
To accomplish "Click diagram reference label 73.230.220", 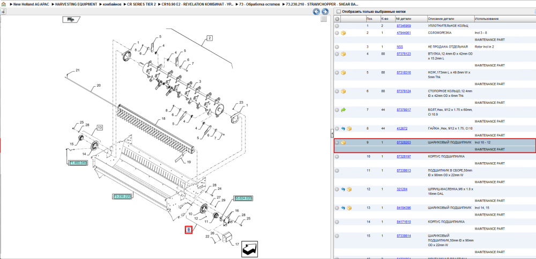I will tap(122, 196).
